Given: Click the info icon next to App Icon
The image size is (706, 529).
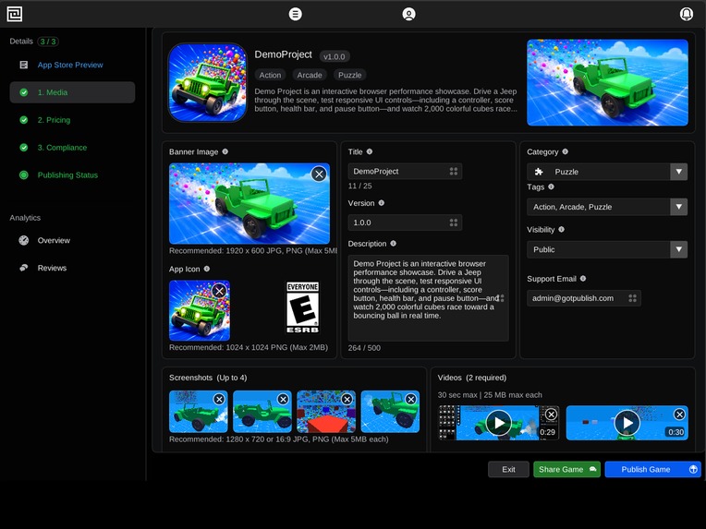Looking at the screenshot, I should tap(207, 269).
